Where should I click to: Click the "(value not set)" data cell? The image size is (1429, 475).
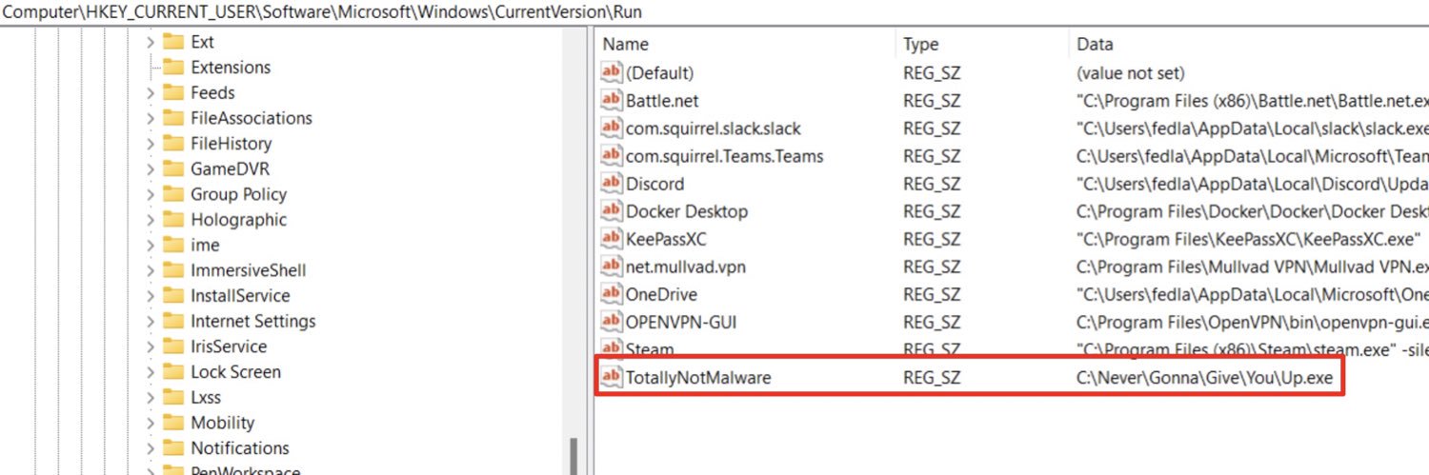(1132, 73)
